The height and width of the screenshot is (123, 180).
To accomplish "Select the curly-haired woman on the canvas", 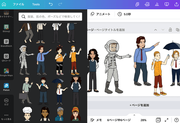I will coord(93,70).
